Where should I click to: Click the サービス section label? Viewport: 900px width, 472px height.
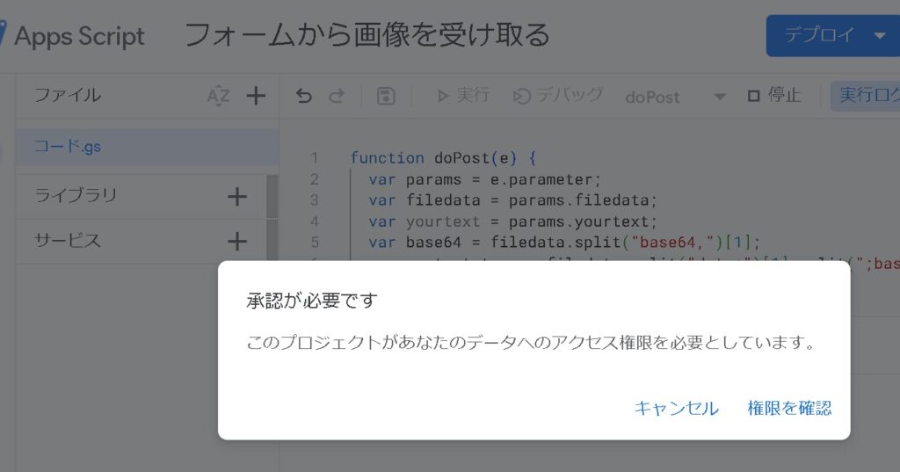click(x=68, y=240)
